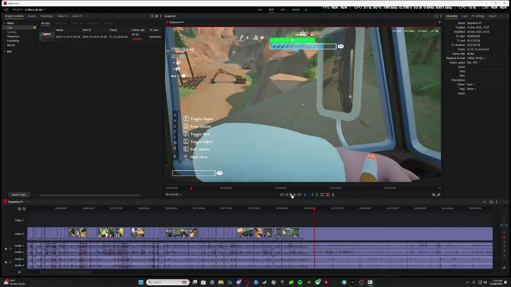Click the back arrow next to PROJECT

click(6, 10)
